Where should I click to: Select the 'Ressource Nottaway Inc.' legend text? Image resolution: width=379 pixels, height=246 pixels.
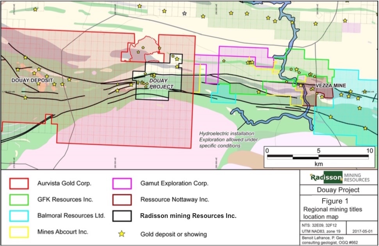click(x=175, y=200)
